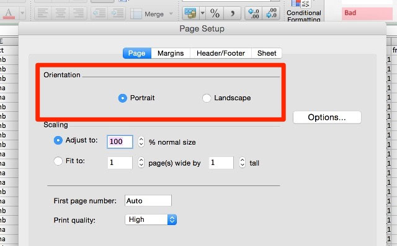The width and height of the screenshot is (397, 246).
Task: Select Landscape orientation
Action: [x=207, y=98]
